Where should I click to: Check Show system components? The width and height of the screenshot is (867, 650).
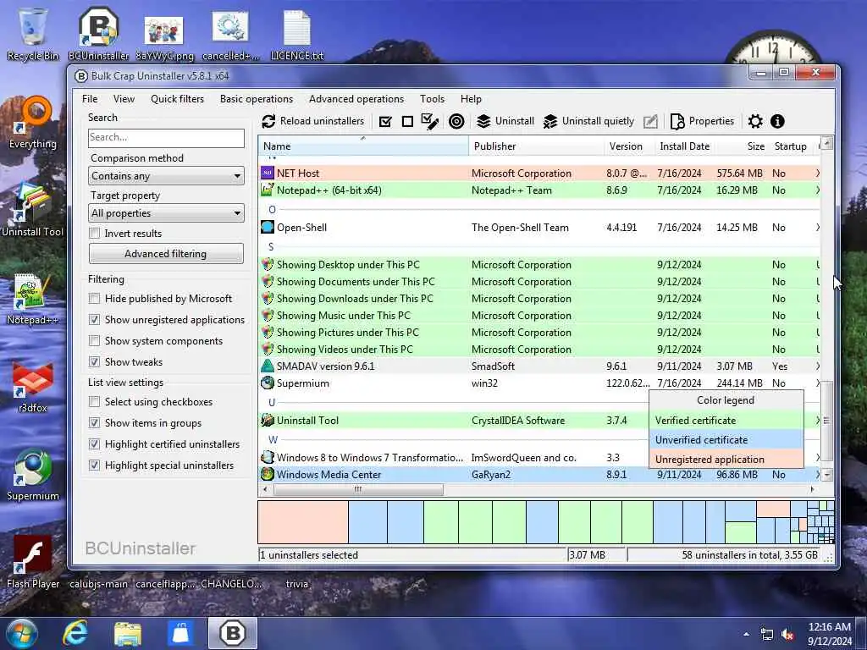coord(95,341)
